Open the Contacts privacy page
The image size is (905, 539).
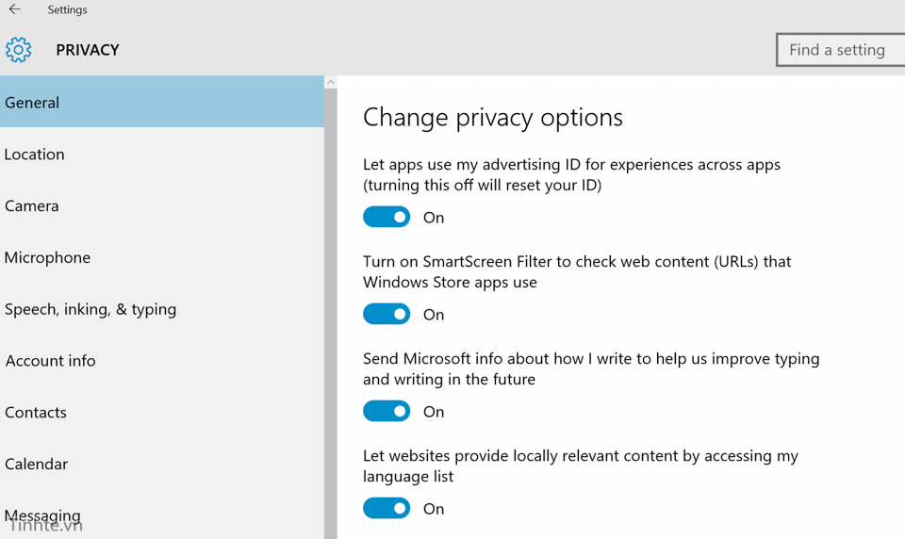[162, 413]
